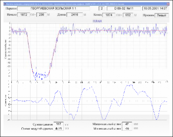Select the track number field showing '2'

[x=102, y=8]
